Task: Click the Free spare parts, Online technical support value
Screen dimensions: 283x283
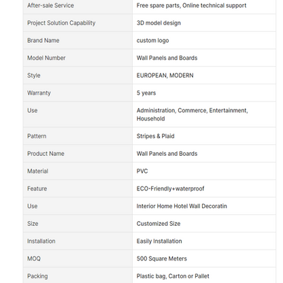Action: pos(191,5)
